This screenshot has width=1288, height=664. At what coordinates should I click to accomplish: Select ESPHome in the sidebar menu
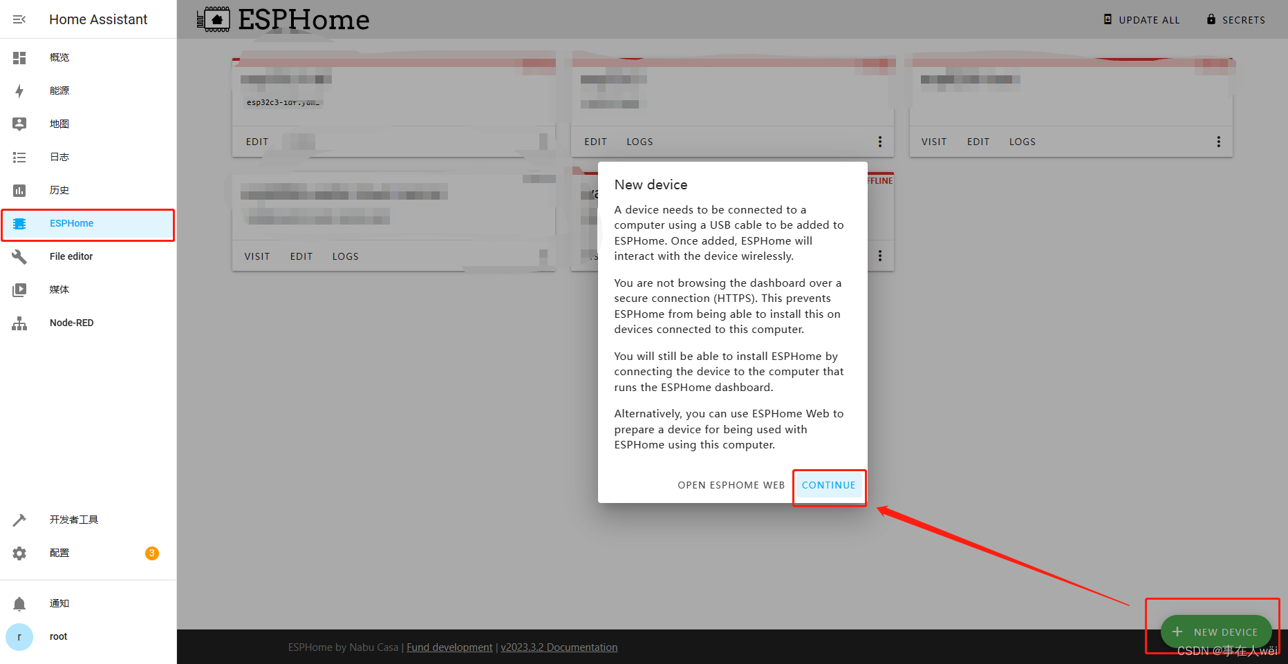71,223
